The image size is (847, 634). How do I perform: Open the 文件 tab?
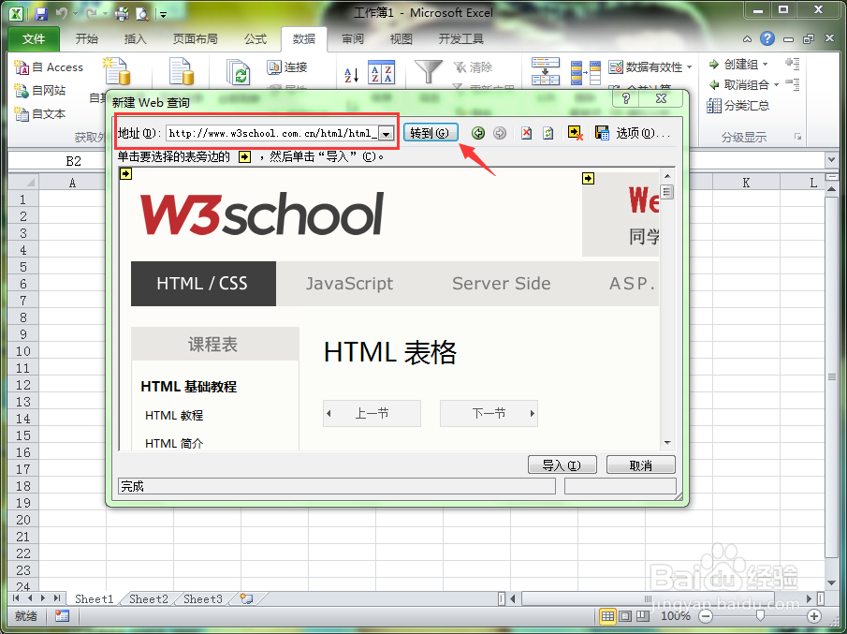point(34,39)
